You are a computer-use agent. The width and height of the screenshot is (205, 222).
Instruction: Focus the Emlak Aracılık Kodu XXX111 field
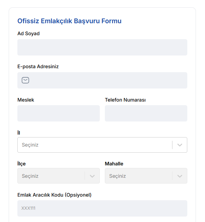pos(102,208)
